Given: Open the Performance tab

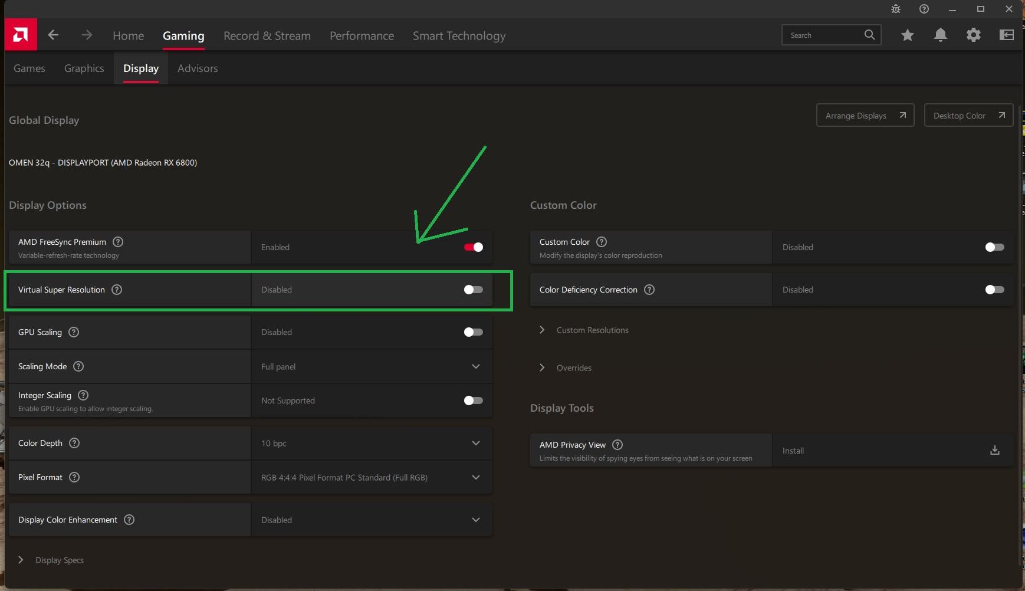Looking at the screenshot, I should pos(362,35).
